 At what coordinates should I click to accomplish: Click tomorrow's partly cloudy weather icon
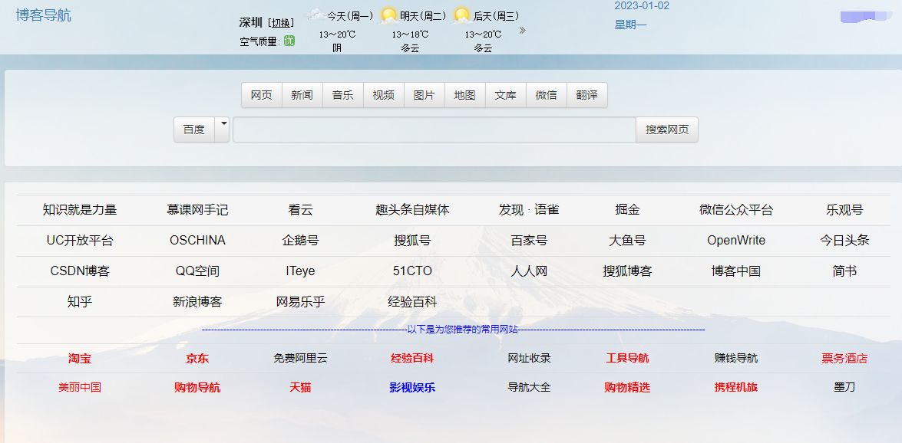(389, 15)
